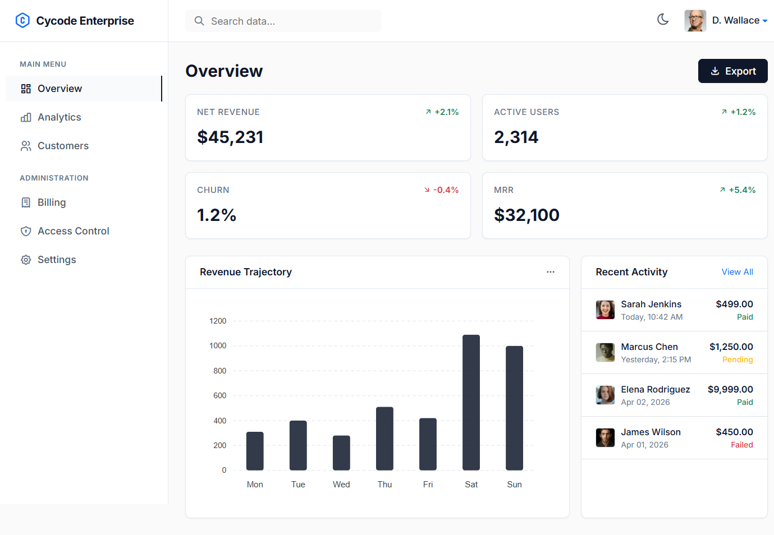
Task: Click the Billing invoice icon
Action: pyautogui.click(x=25, y=202)
